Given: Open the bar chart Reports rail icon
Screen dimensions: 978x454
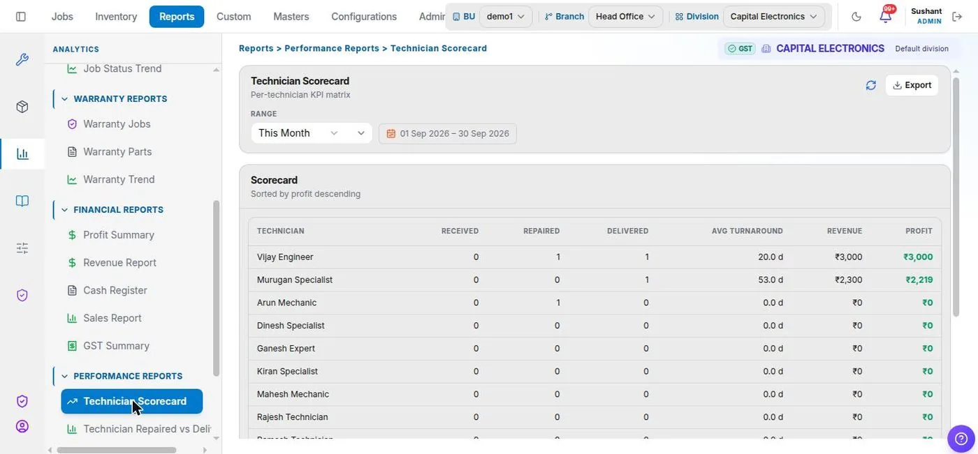Looking at the screenshot, I should coord(22,154).
